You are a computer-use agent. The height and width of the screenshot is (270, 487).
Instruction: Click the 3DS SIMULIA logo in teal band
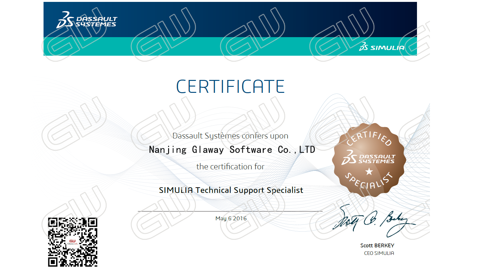click(x=382, y=47)
